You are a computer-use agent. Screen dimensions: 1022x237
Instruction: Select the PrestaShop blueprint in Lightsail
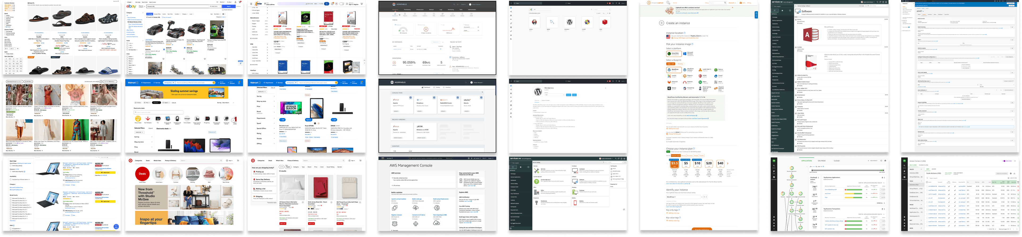(x=689, y=88)
